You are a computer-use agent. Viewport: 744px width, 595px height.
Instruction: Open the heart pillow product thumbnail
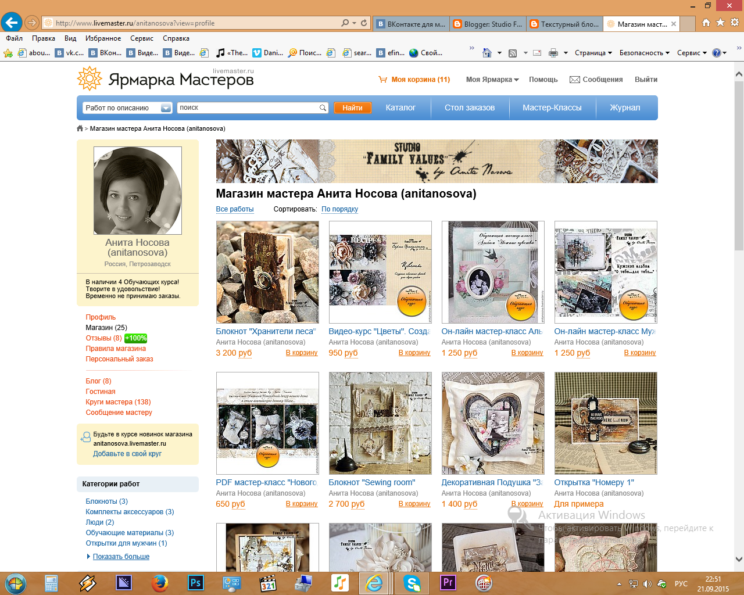click(x=493, y=423)
